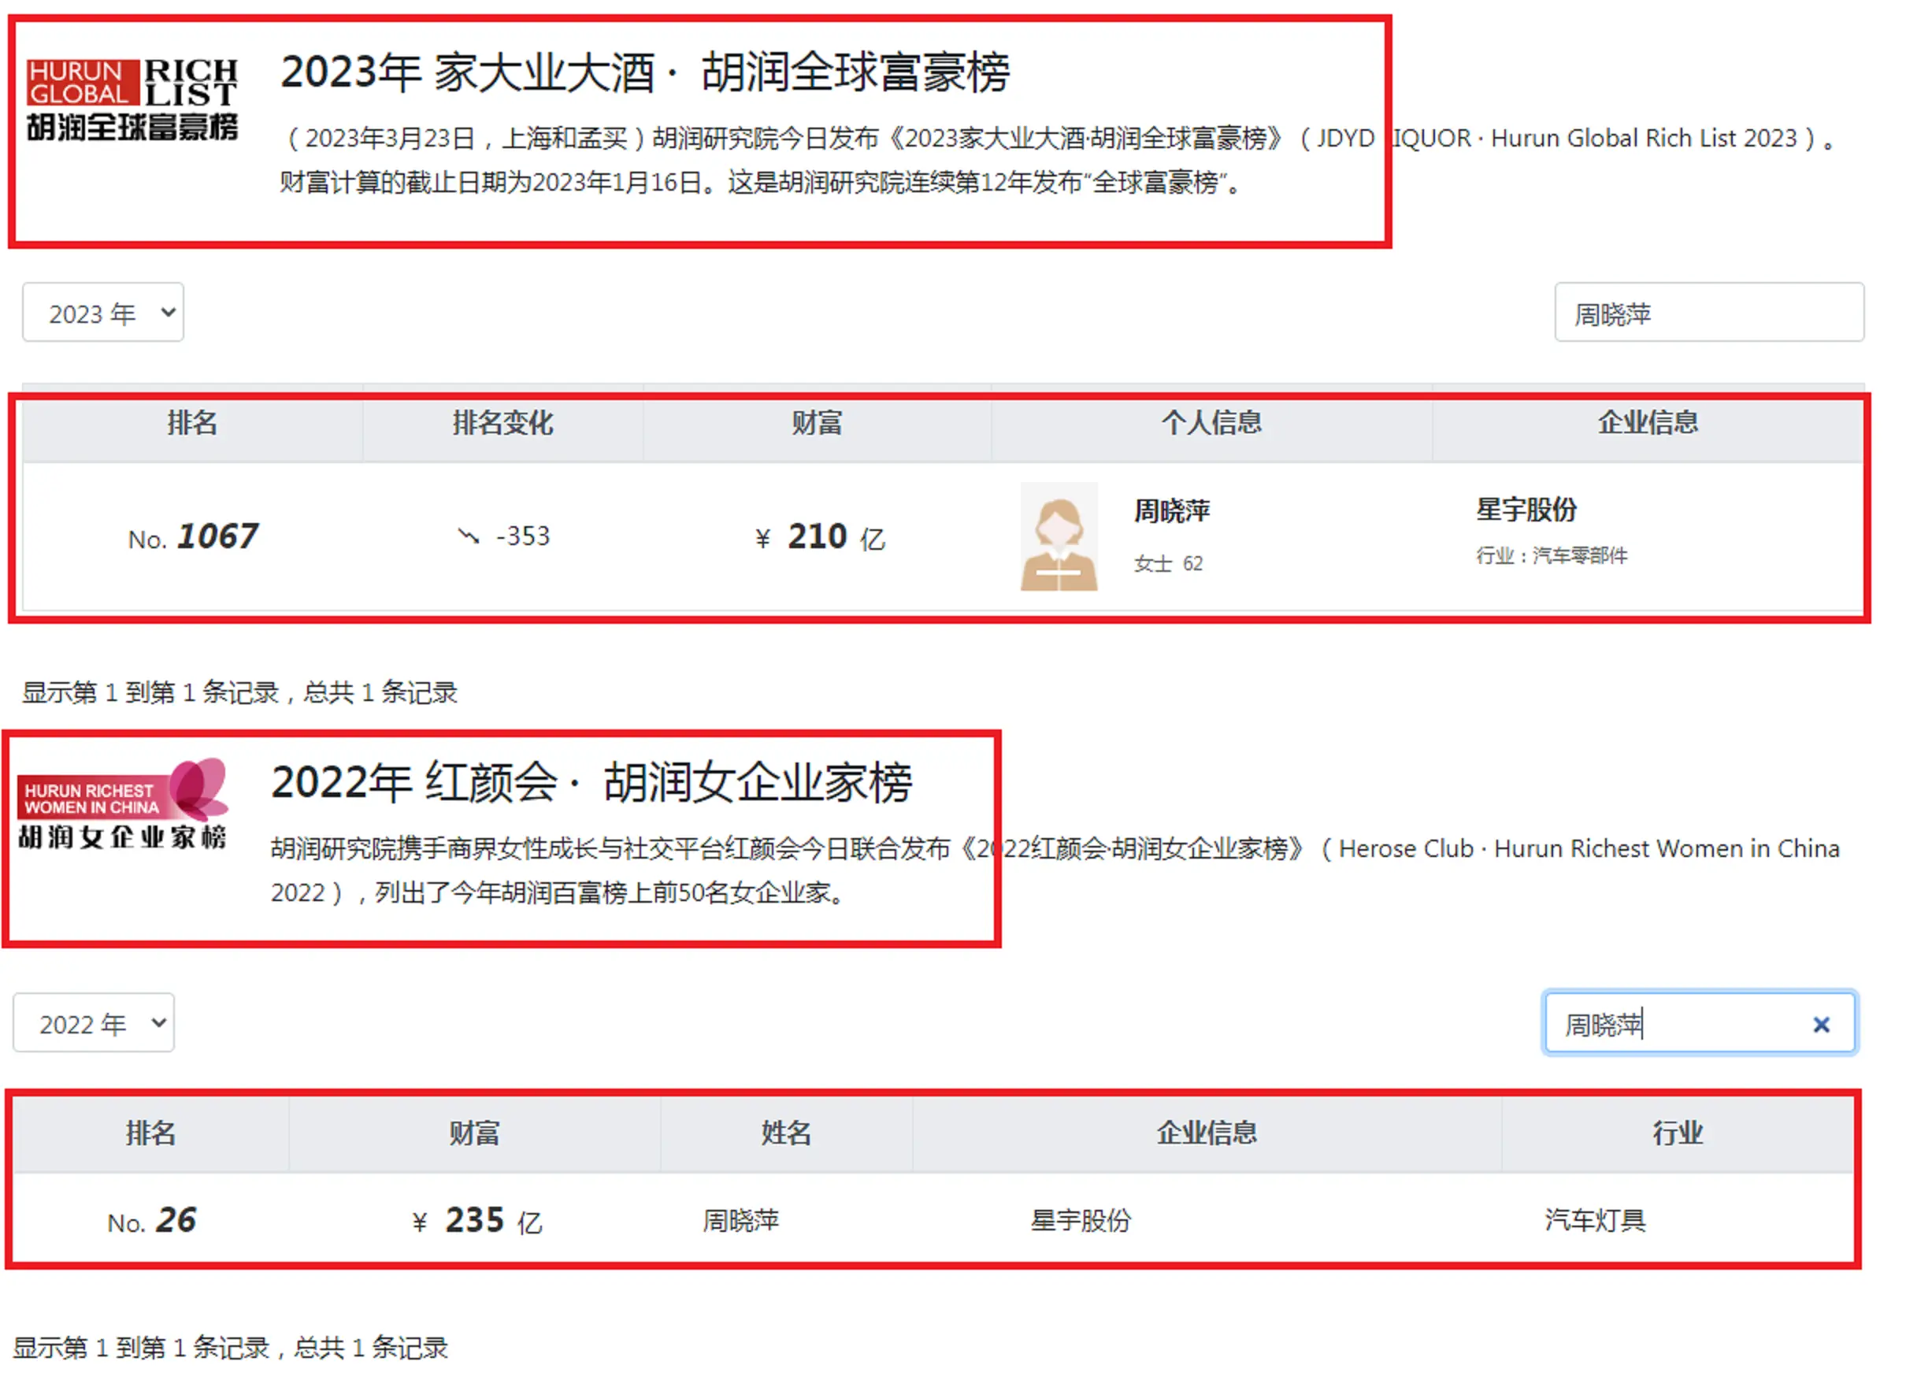Sort by 个人信息 column header
Image resolution: width=1906 pixels, height=1380 pixels.
tap(1212, 423)
